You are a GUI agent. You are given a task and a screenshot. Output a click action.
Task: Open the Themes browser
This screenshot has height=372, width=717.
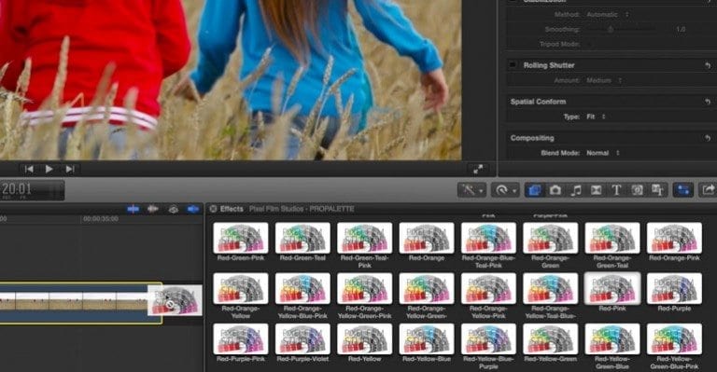[657, 190]
